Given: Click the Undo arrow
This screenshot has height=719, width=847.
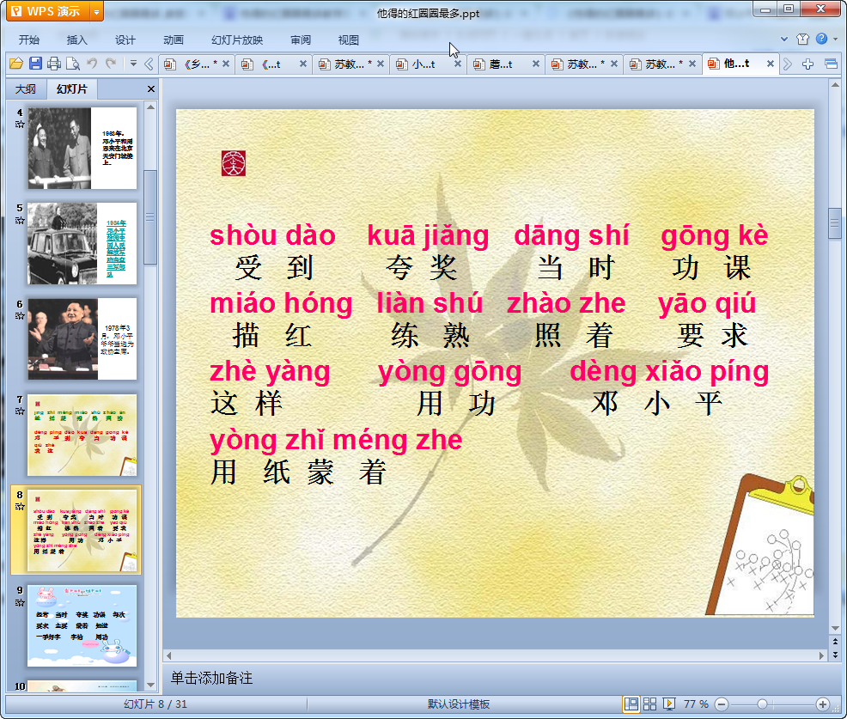Looking at the screenshot, I should [x=92, y=64].
